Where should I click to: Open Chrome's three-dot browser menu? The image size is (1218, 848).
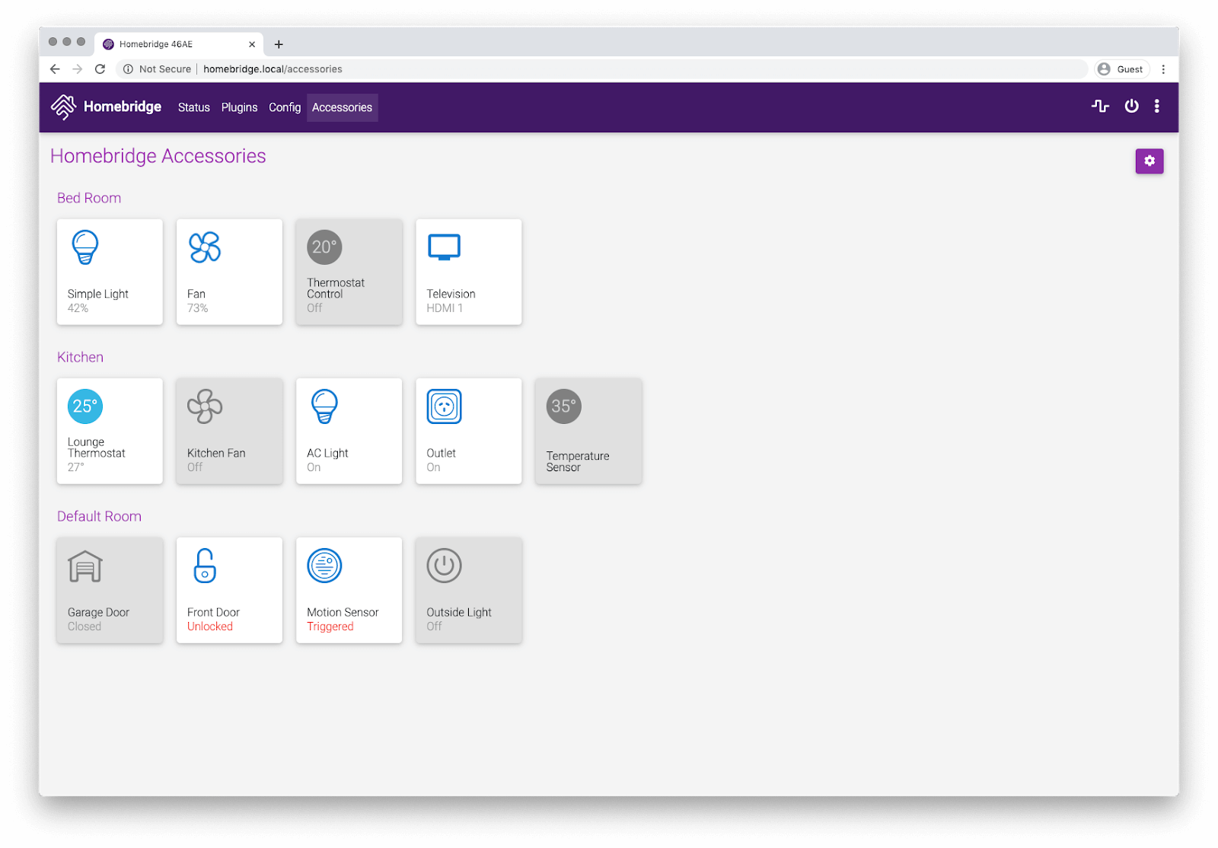(1162, 69)
